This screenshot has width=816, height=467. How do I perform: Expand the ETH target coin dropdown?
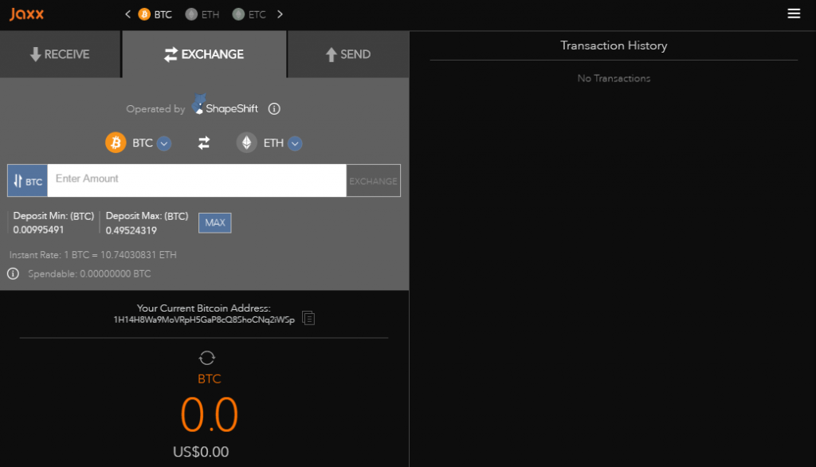pyautogui.click(x=295, y=143)
